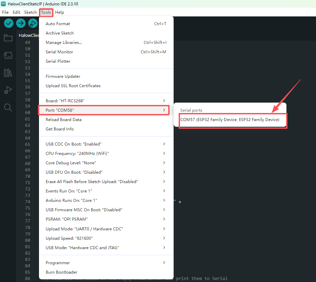This screenshot has width=316, height=282.
Task: Open the Edit menu
Action: [x=16, y=12]
